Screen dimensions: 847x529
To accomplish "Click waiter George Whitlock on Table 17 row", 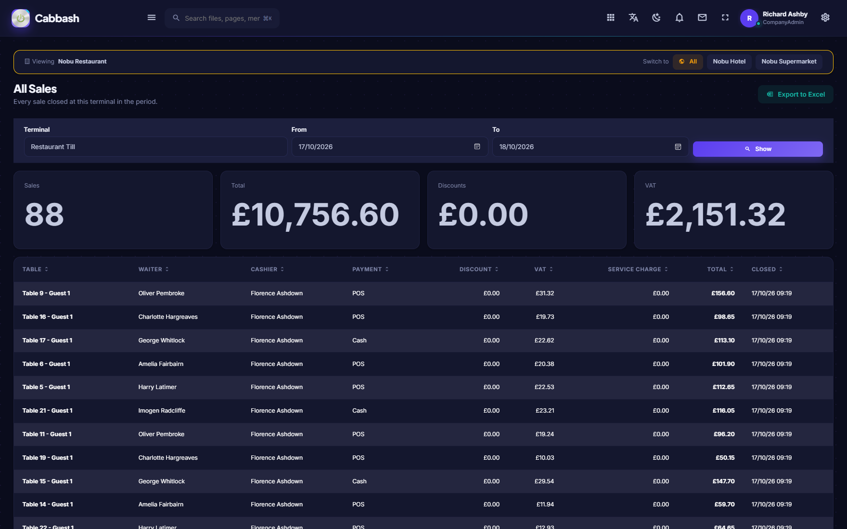I will pos(161,340).
